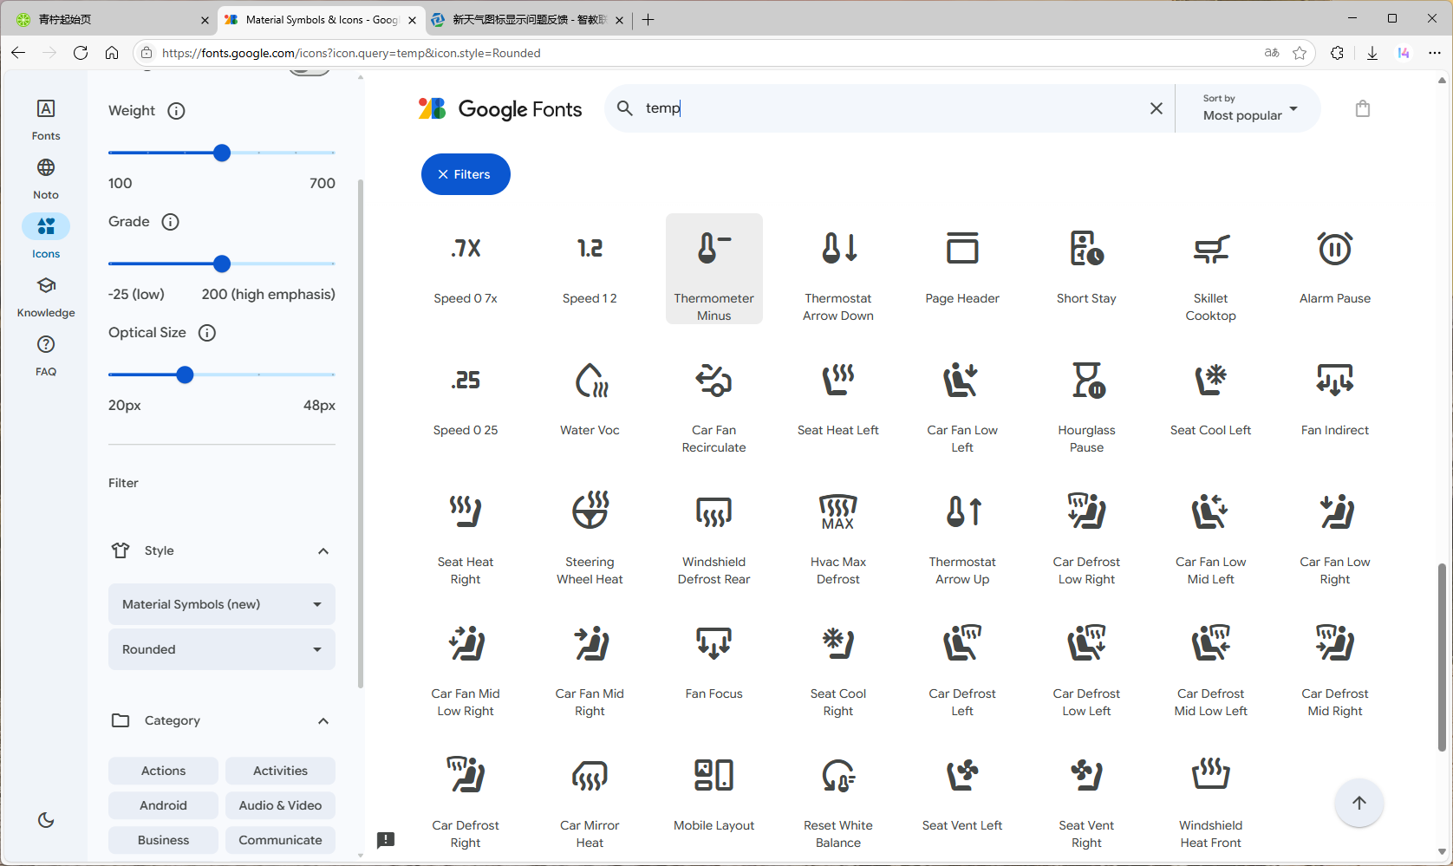Image resolution: width=1453 pixels, height=866 pixels.
Task: Open a new browser tab
Action: (648, 19)
